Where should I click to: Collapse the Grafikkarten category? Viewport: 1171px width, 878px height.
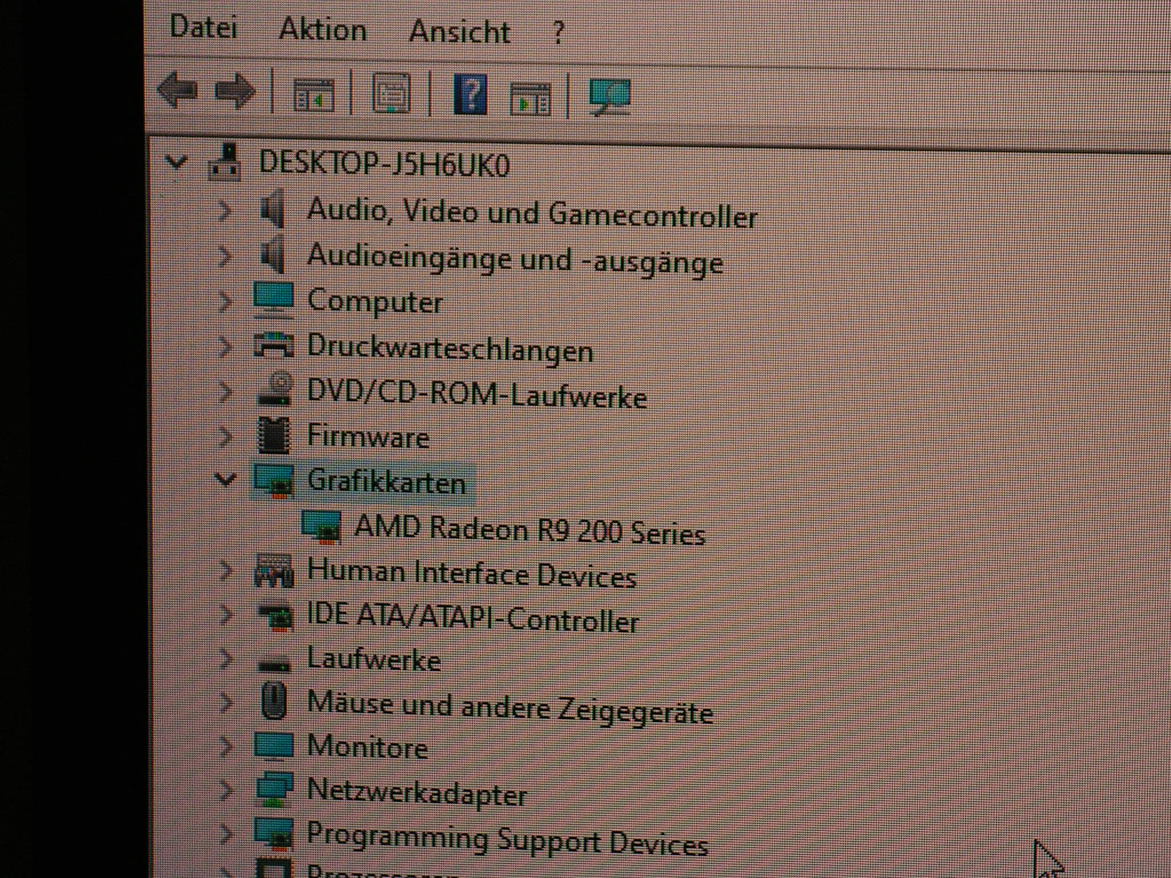tap(225, 479)
